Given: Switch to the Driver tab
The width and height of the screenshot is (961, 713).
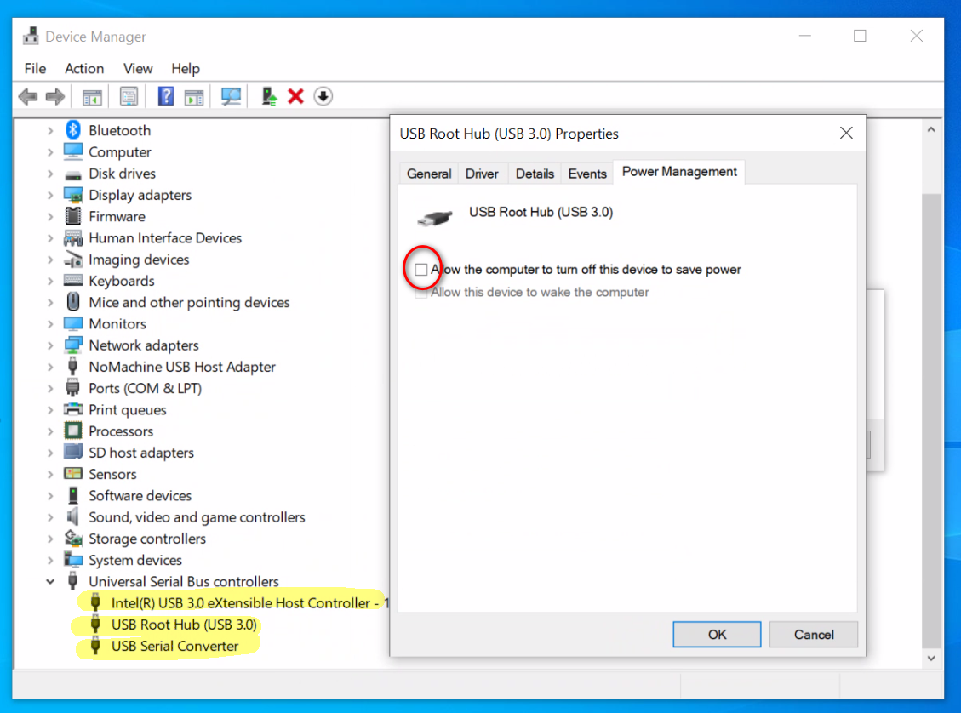Looking at the screenshot, I should (482, 174).
